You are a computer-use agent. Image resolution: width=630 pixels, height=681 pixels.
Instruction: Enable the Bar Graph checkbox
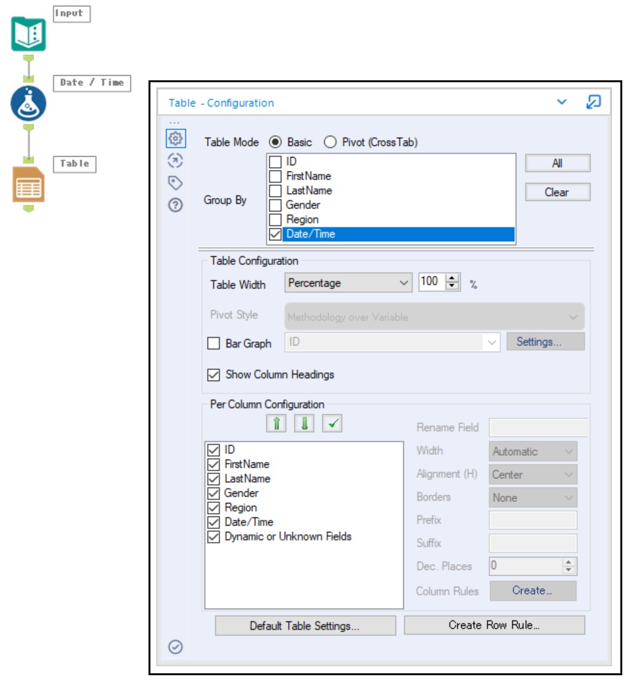tap(214, 343)
